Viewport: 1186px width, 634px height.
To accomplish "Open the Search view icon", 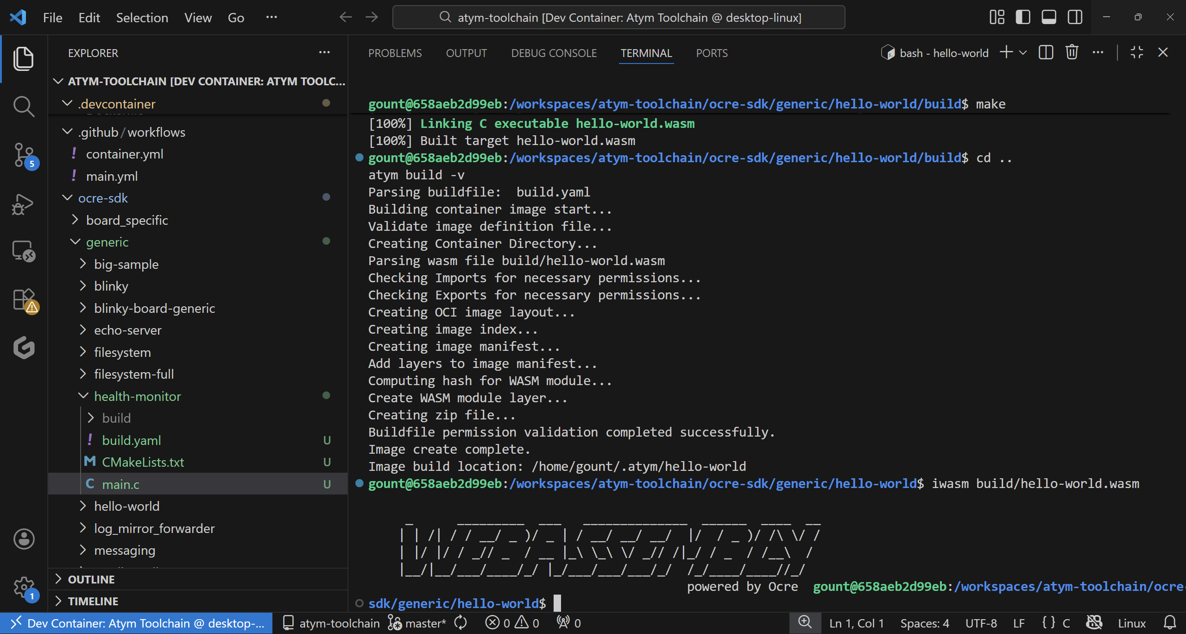I will [23, 106].
